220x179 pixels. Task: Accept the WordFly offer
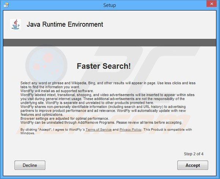(192, 165)
